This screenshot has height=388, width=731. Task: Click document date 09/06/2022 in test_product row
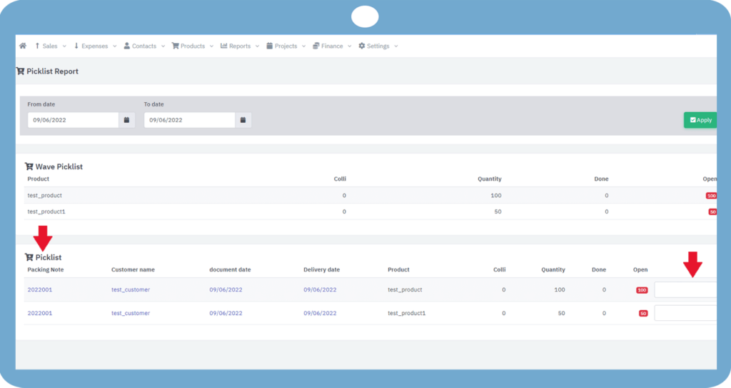pyautogui.click(x=226, y=289)
